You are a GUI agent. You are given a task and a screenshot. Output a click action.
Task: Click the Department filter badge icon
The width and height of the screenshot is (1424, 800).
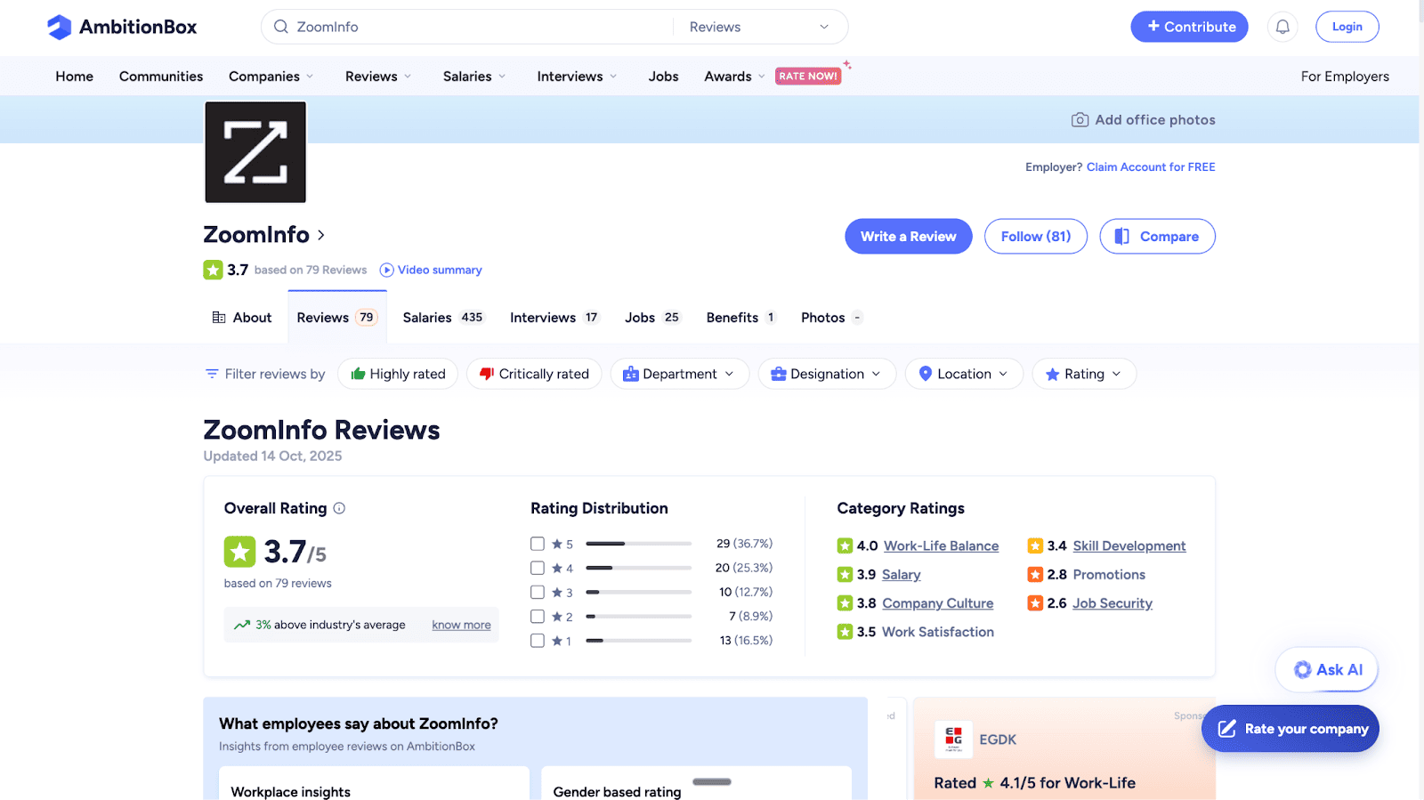[630, 374]
